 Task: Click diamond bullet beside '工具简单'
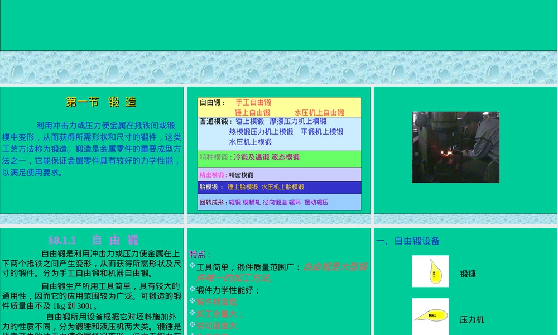coord(192,265)
